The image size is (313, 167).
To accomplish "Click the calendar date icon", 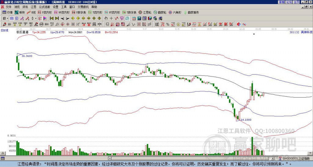I will pyautogui.click(x=134, y=19).
